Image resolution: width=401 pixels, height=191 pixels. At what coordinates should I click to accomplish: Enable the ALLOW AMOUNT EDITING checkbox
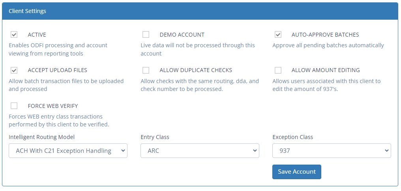[278, 70]
